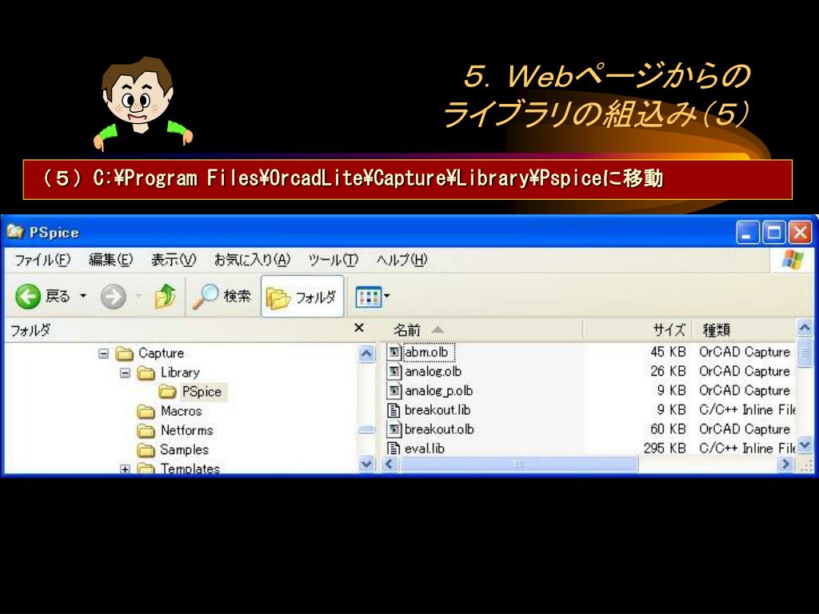This screenshot has width=819, height=614.
Task: Open the お気に入り(A) menu
Action: 252,260
